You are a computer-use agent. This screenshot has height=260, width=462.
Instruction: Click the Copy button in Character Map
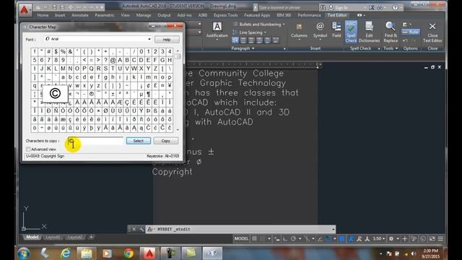166,141
